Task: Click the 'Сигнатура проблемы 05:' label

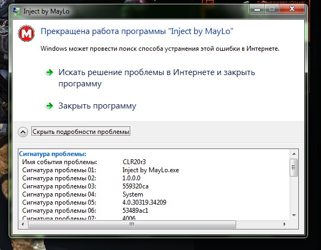Action: pyautogui.click(x=59, y=202)
